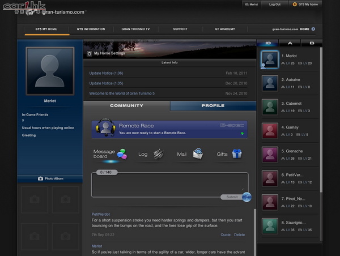Click the message board vertical scrollbar

pyautogui.click(x=255, y=232)
